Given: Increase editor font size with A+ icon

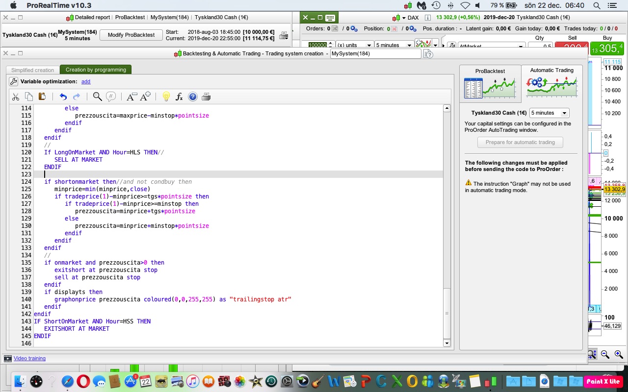Looking at the screenshot, I should (x=145, y=97).
